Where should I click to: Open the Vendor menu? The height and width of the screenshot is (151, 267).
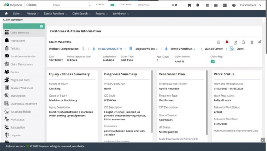[x=33, y=14]
